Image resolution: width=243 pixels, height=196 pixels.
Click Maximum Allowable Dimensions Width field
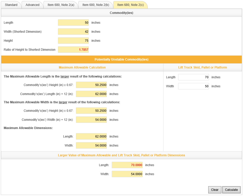[x=91, y=146]
